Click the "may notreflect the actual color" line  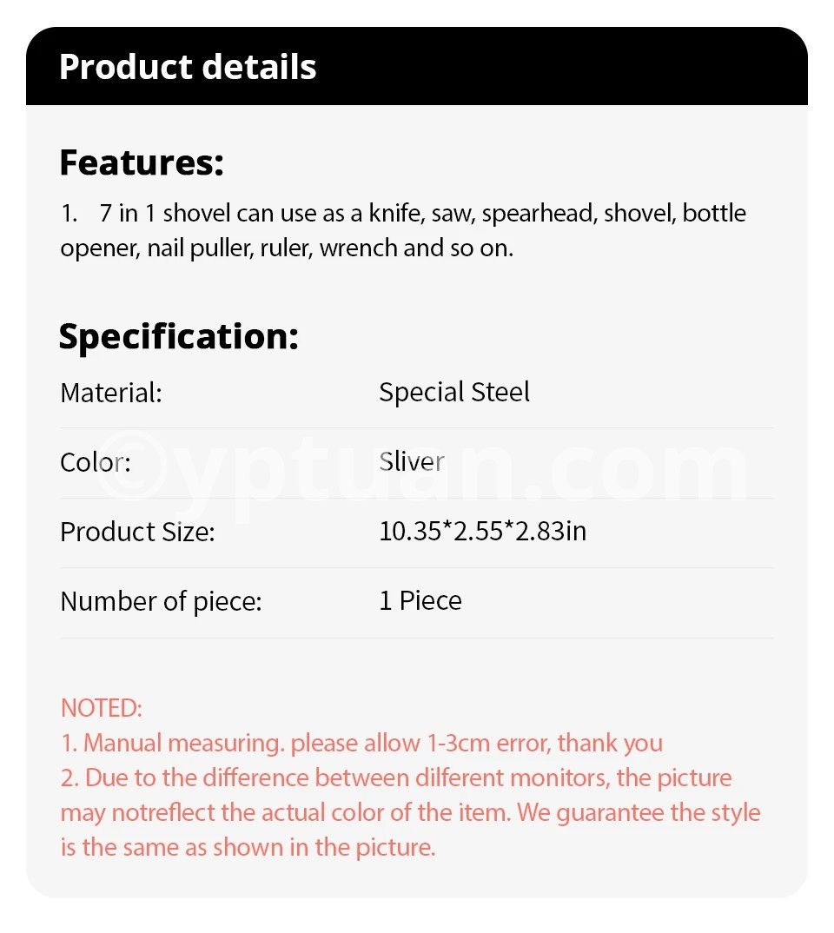pyautogui.click(x=410, y=812)
